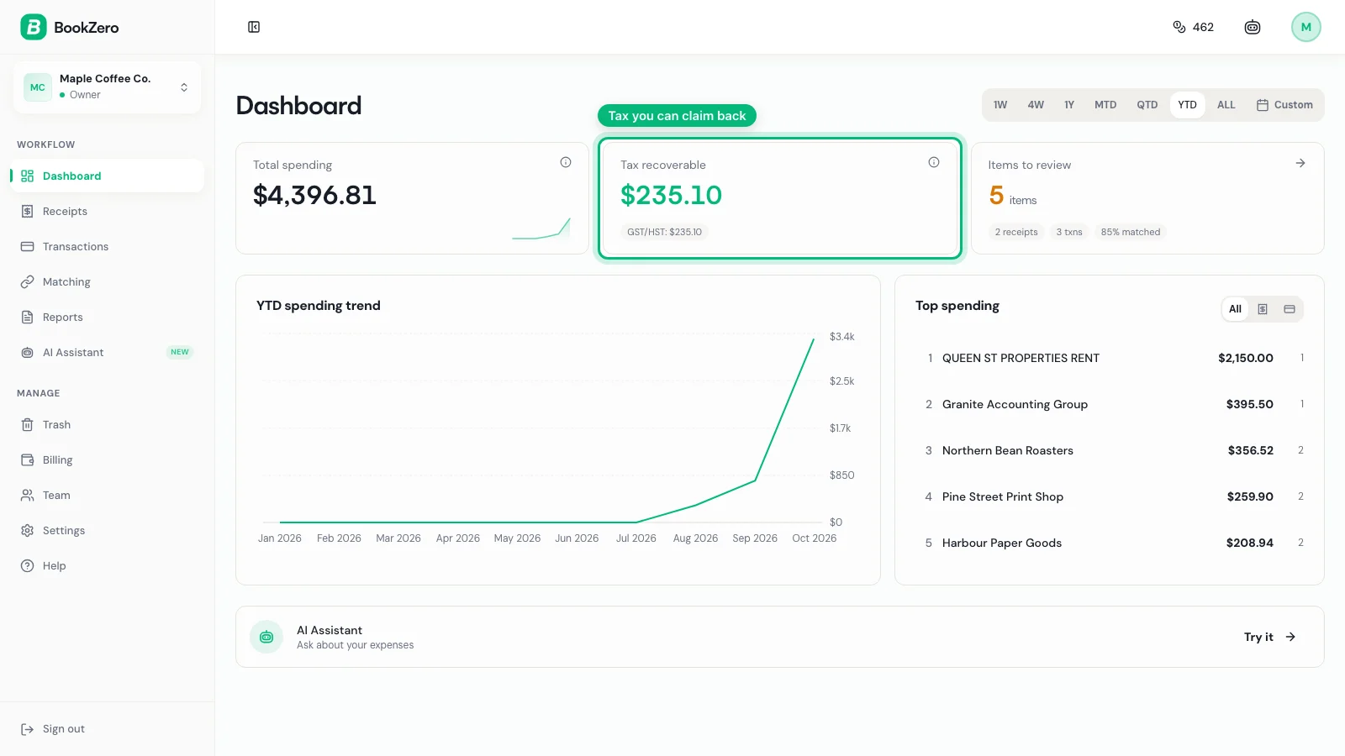1345x756 pixels.
Task: Open the user avatar M menu
Action: (1306, 27)
